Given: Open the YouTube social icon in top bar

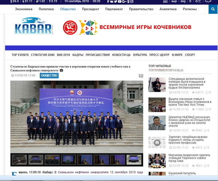Looking at the screenshot, I should tap(119, 2).
